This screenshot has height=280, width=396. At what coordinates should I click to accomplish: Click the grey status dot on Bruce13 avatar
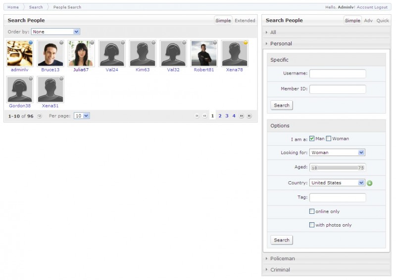[61, 42]
